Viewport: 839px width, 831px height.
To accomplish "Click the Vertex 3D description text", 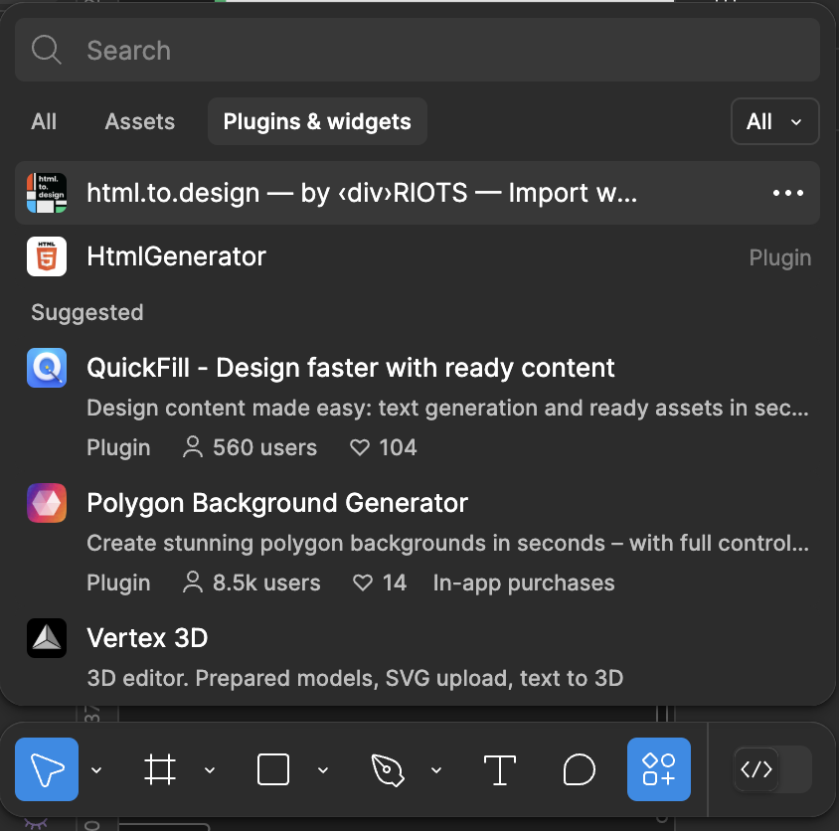I will click(x=355, y=678).
